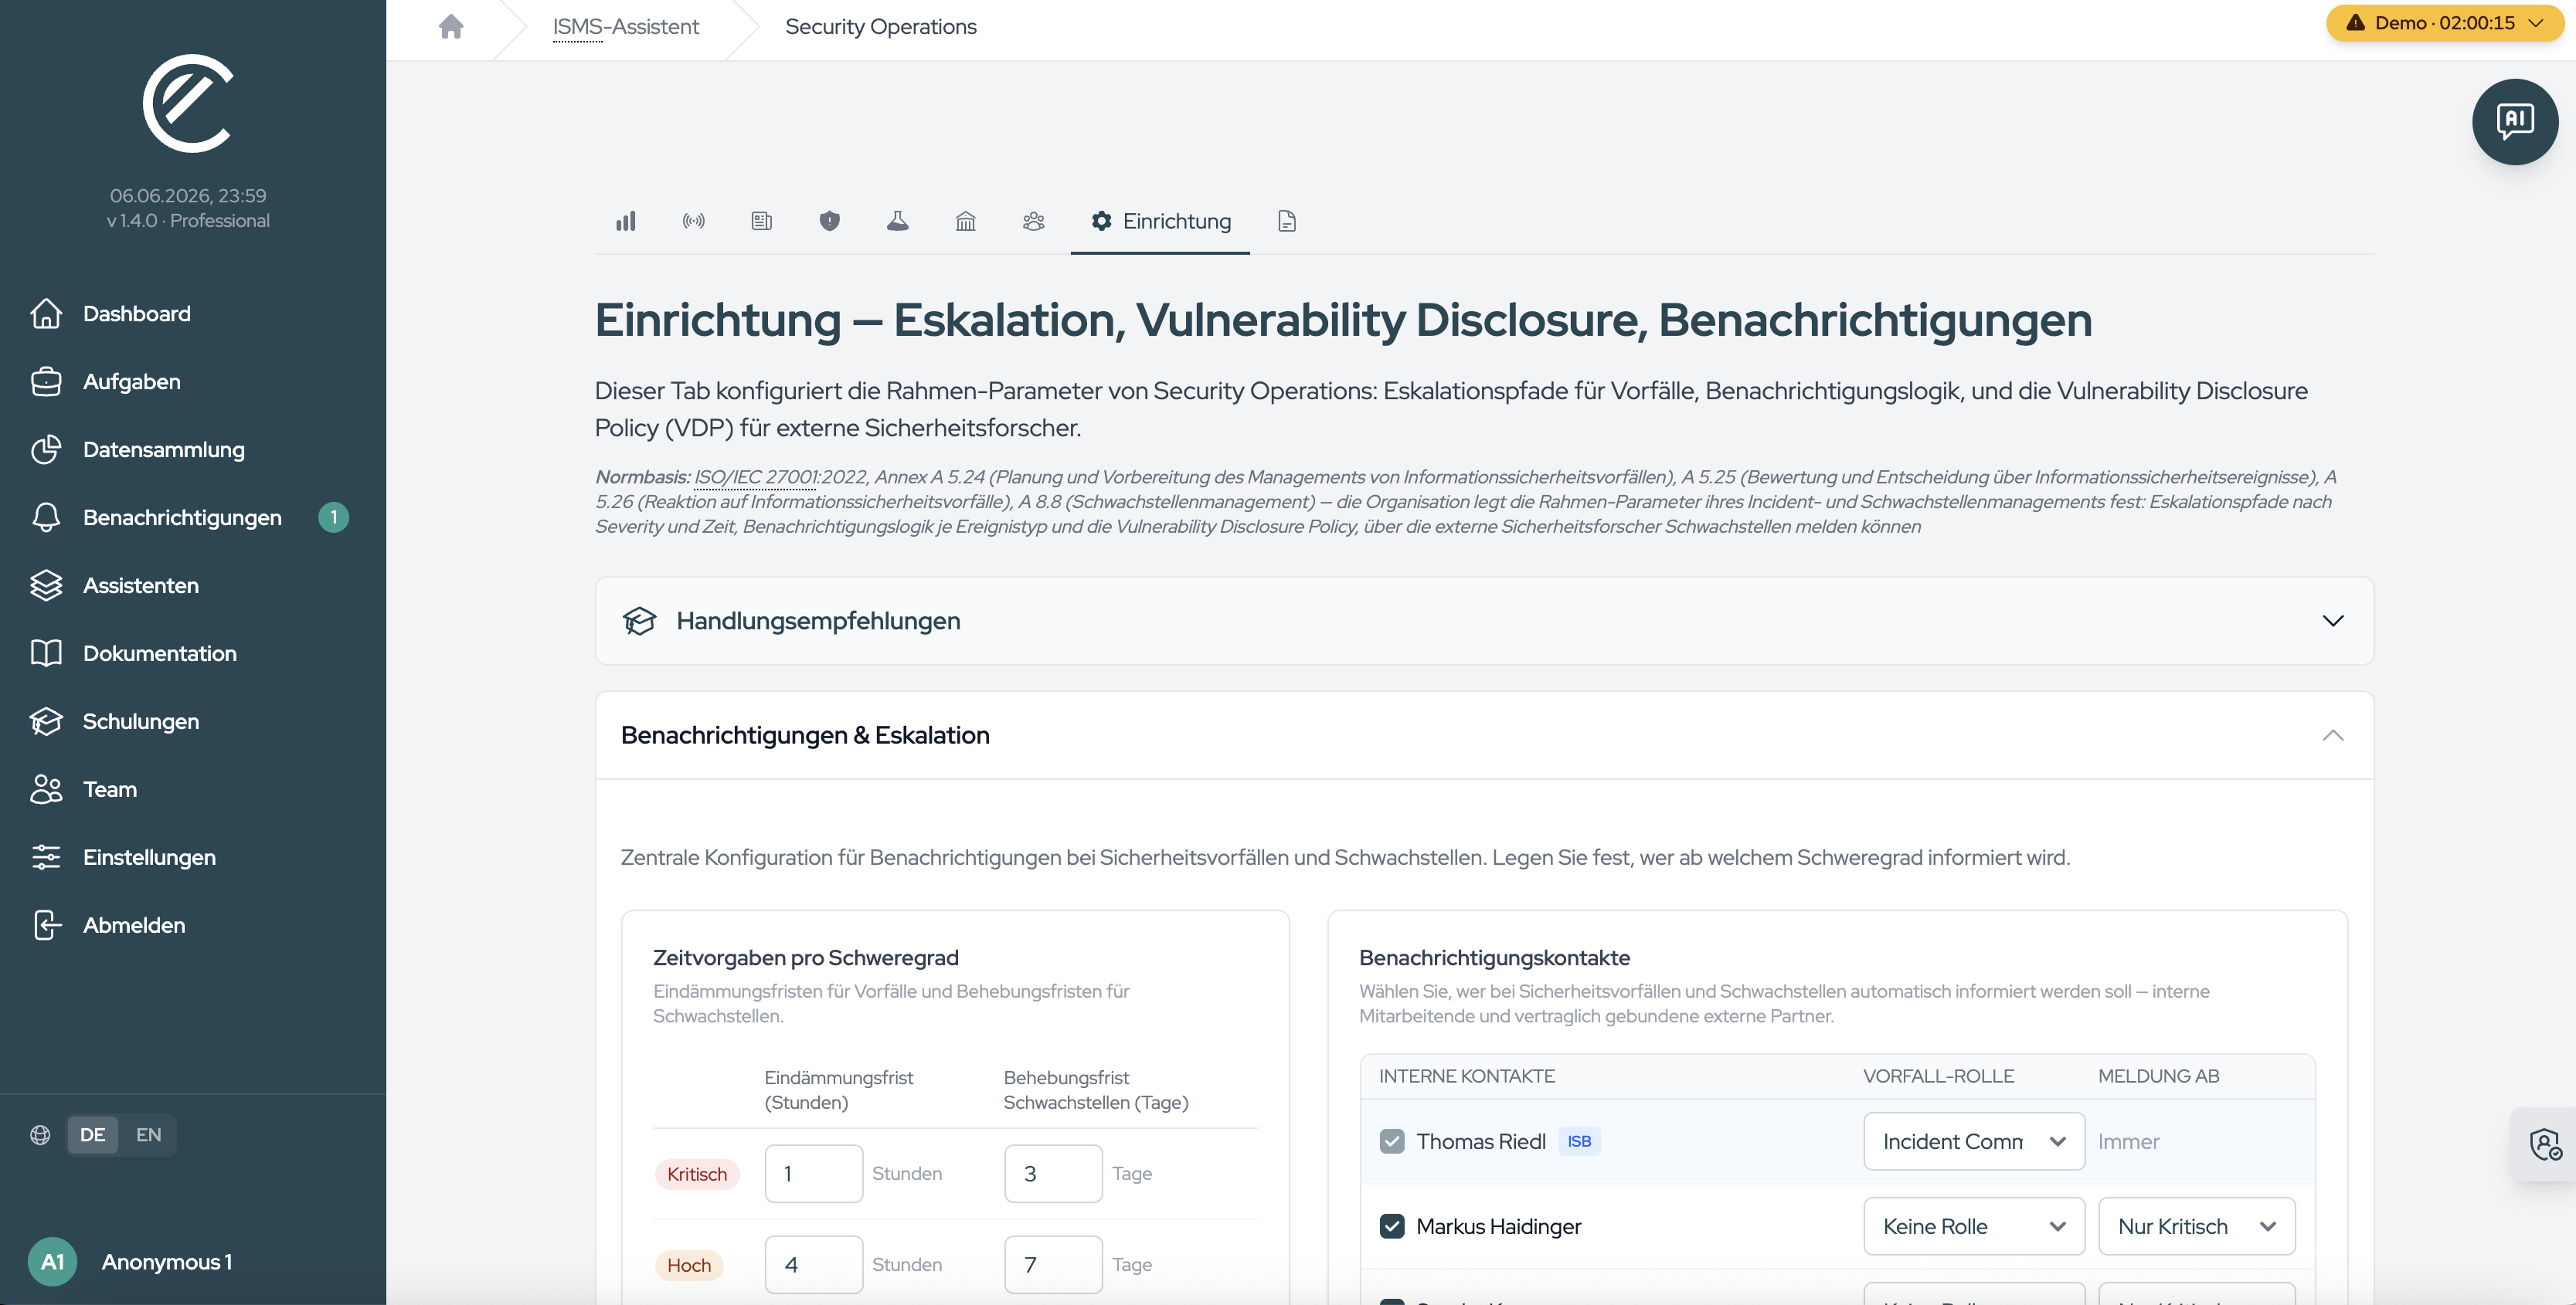Expand the Handlungsempfehlungen section chevron
2576x1305 pixels.
click(2332, 621)
